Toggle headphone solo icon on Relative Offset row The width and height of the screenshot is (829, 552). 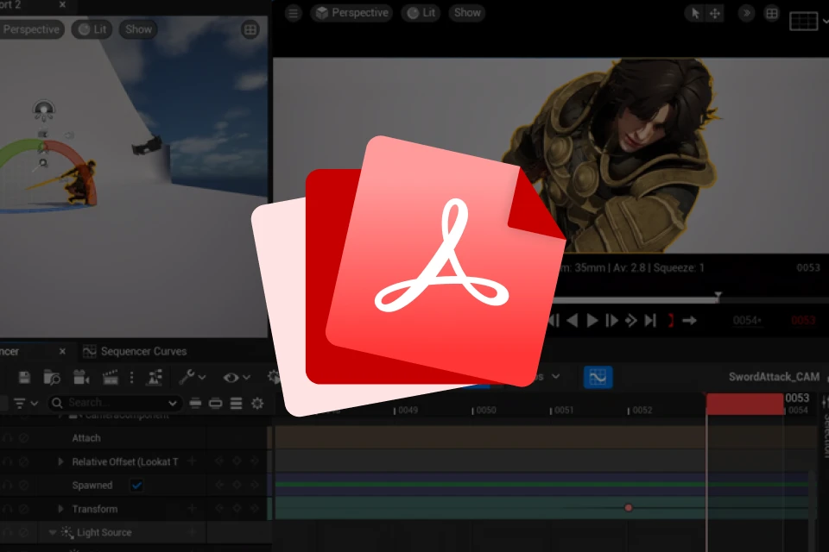[8, 461]
